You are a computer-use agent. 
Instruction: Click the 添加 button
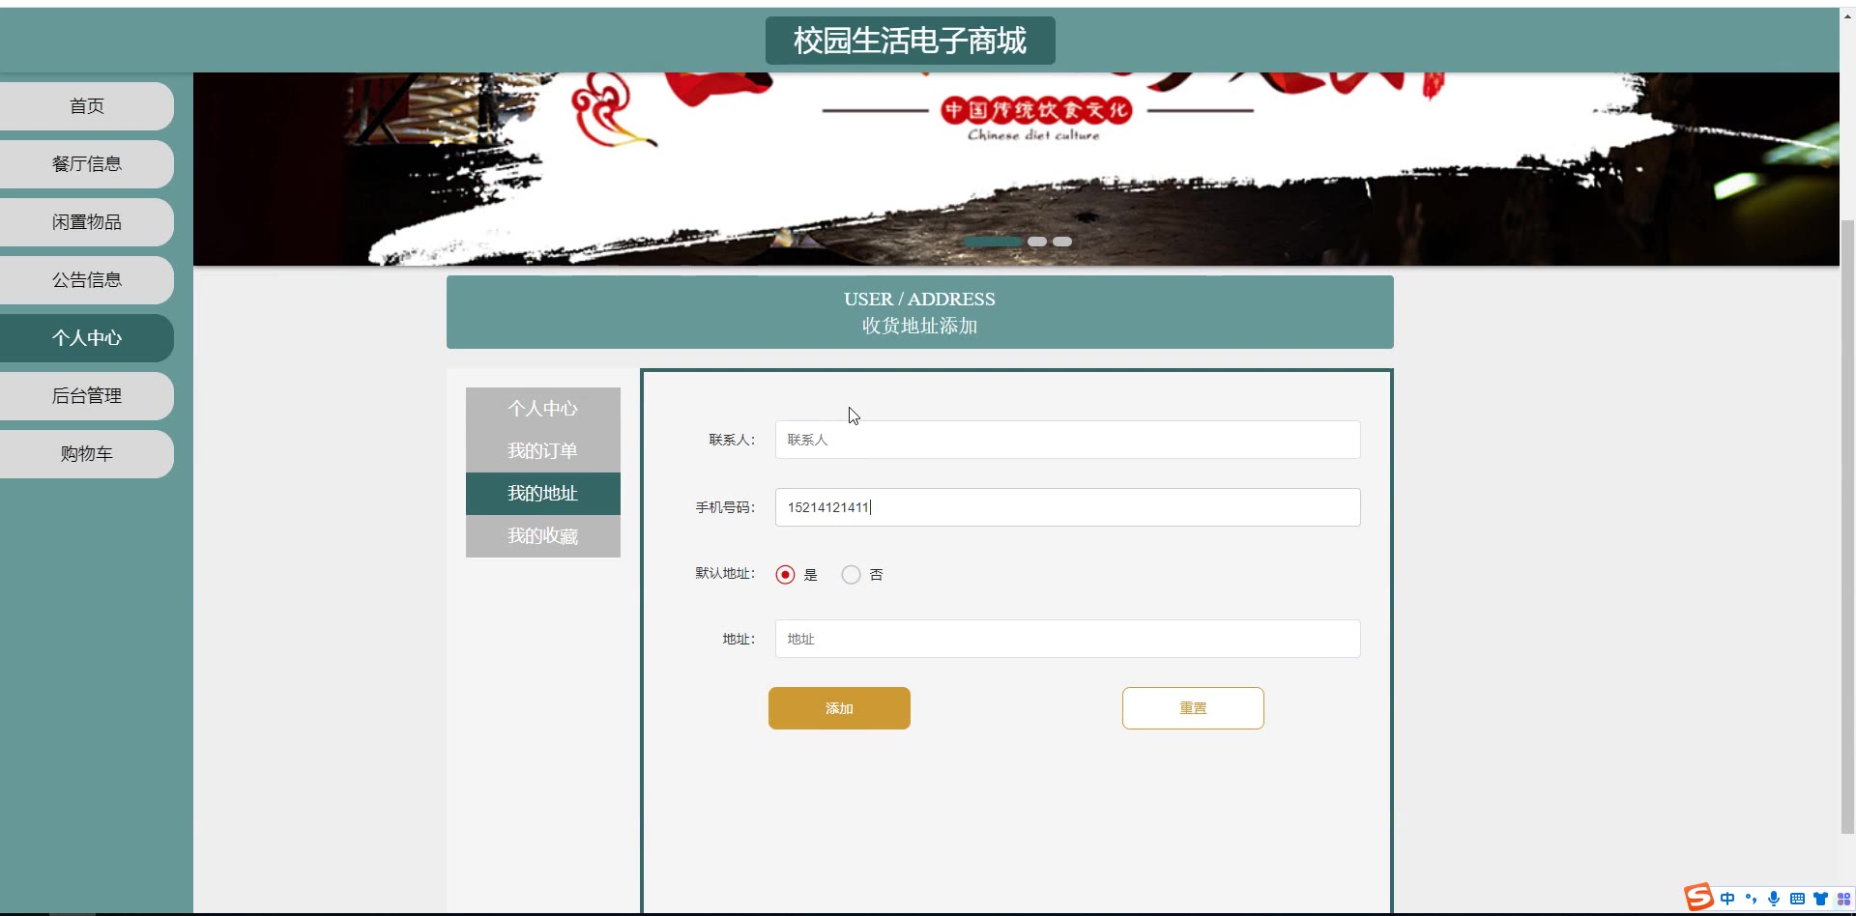point(839,708)
